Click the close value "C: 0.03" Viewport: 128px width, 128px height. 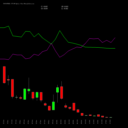[x=44, y=7]
